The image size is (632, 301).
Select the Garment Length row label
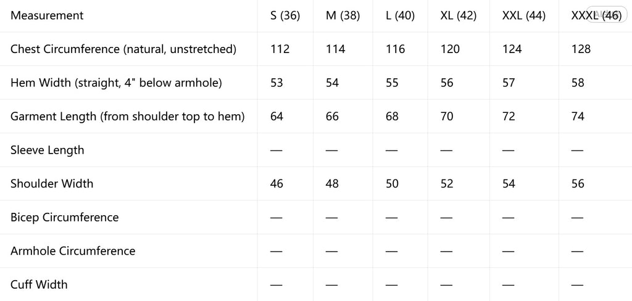coord(127,117)
